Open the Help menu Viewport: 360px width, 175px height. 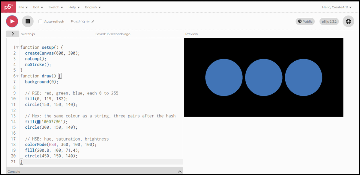pyautogui.click(x=74, y=7)
